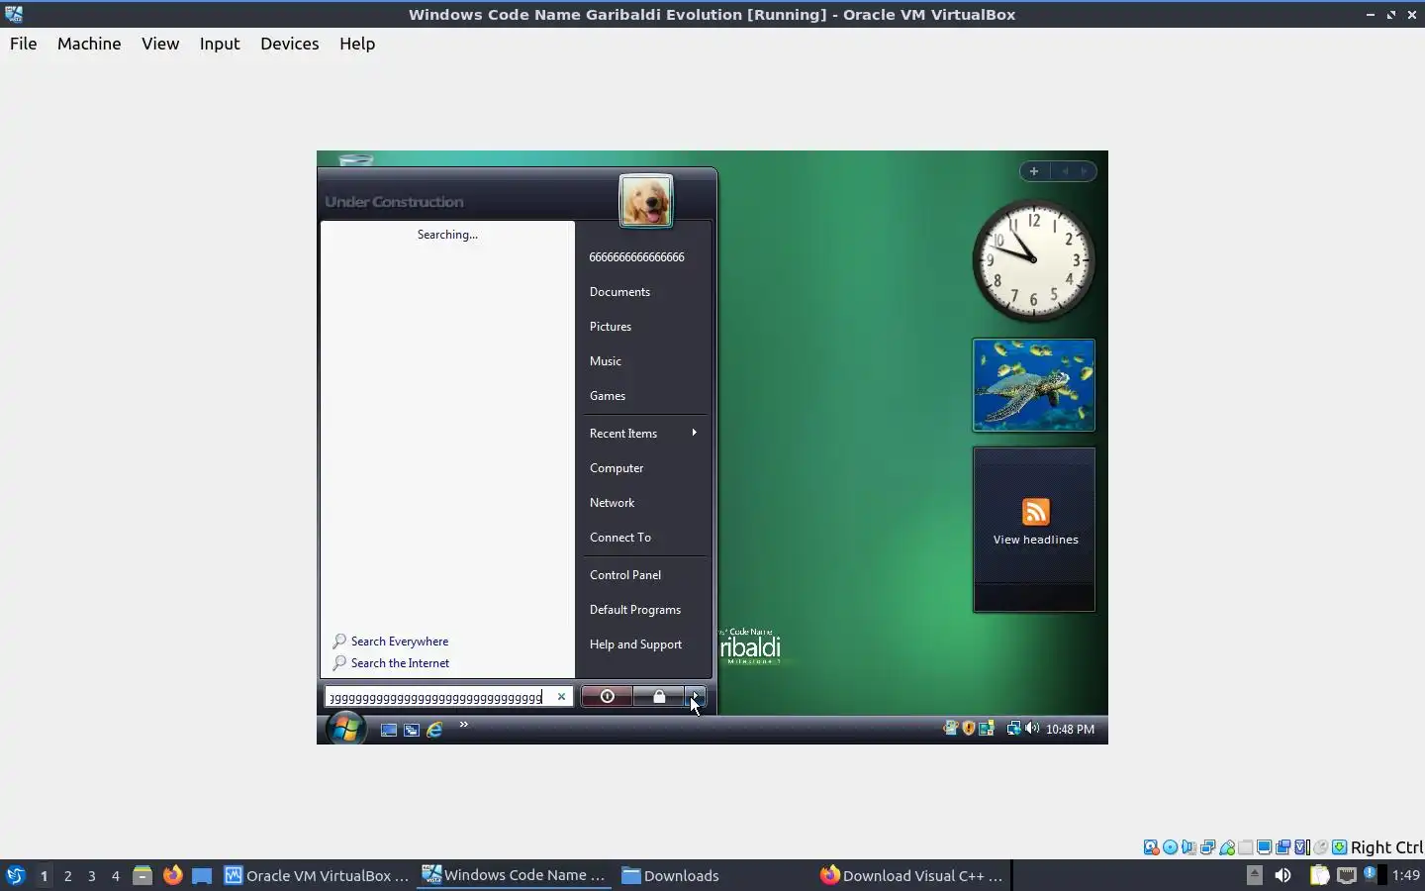Click the guest network tray icon

coord(1013,729)
